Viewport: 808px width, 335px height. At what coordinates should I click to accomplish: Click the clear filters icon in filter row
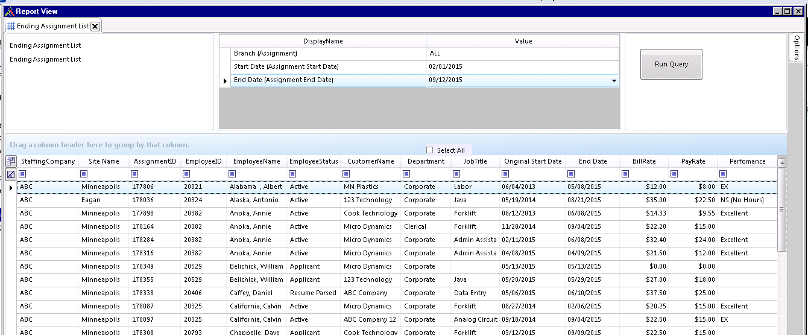pyautogui.click(x=11, y=174)
